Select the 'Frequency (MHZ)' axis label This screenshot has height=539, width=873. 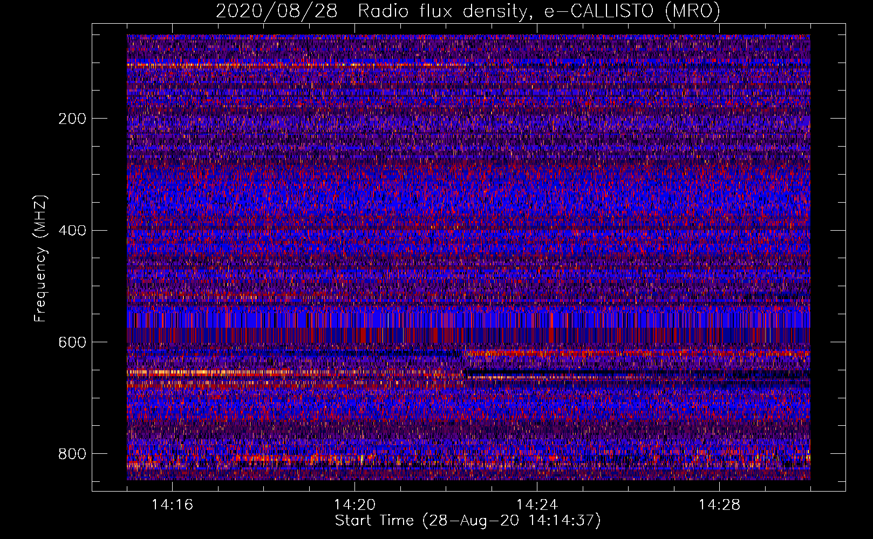40,258
